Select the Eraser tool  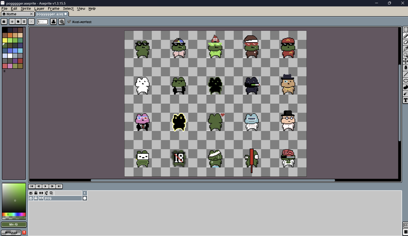405,42
